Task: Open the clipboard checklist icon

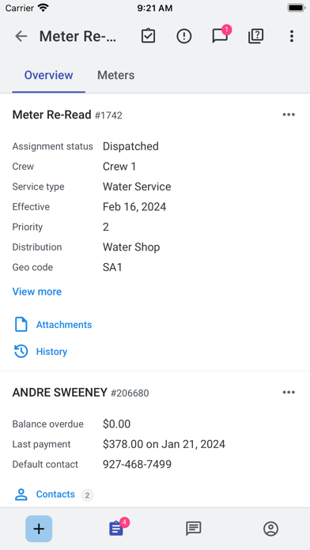Action: click(x=148, y=36)
